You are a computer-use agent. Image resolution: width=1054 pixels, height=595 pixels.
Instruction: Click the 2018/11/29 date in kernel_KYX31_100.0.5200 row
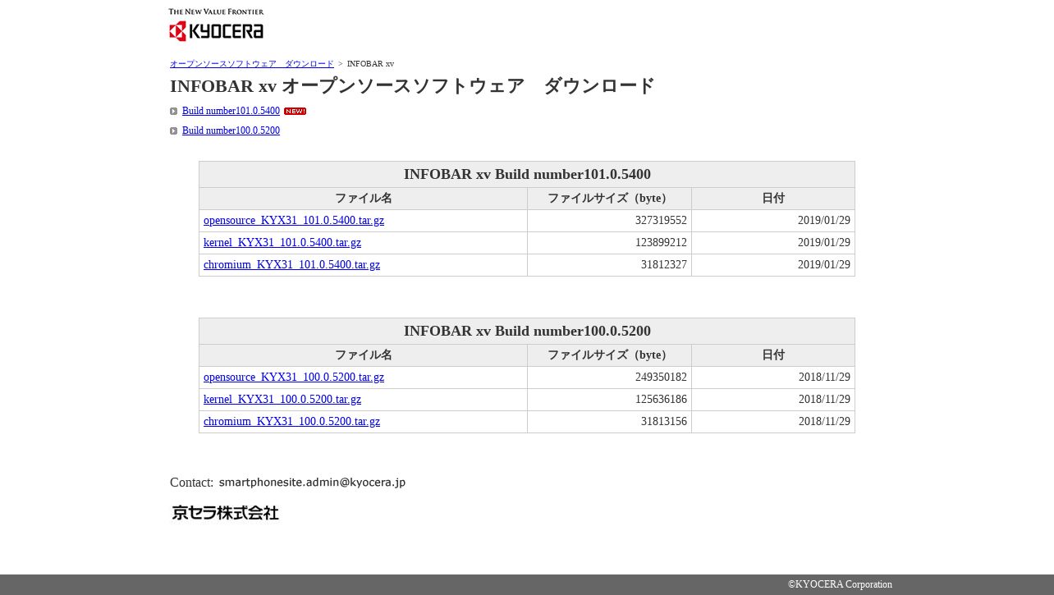(x=824, y=400)
